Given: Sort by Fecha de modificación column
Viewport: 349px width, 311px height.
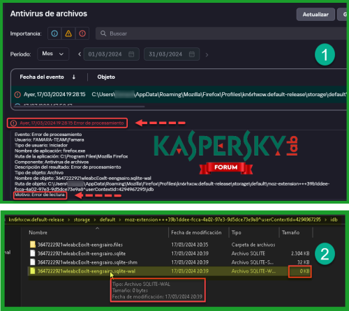Looking at the screenshot, I should tap(196, 232).
